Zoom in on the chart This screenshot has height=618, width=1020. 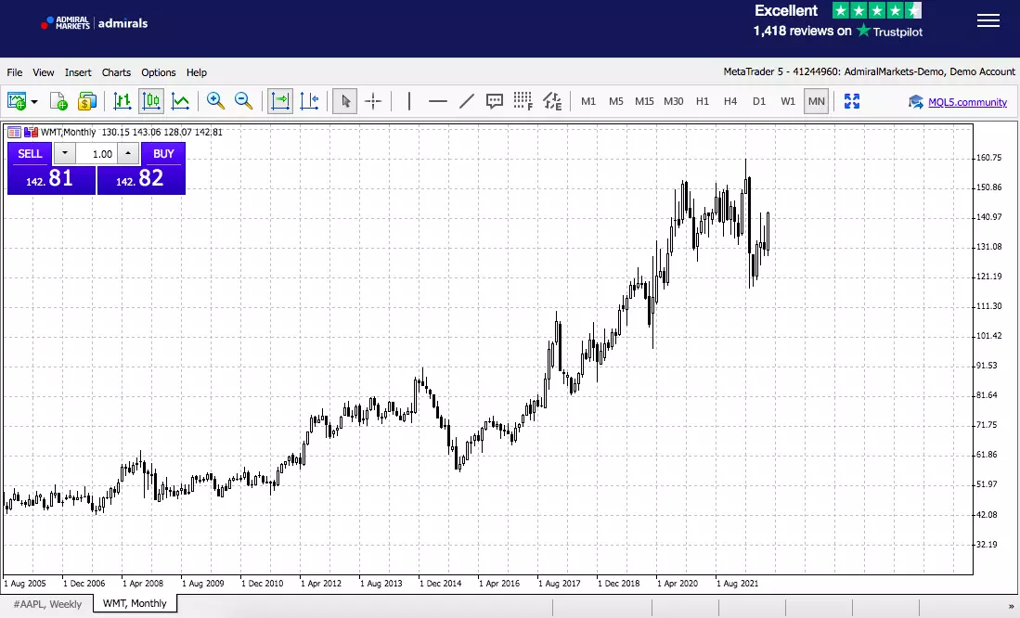point(215,101)
